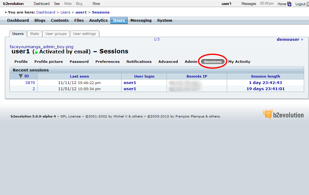309x195 pixels.
Task: Go to Blogs in the main menu
Action: click(x=40, y=21)
